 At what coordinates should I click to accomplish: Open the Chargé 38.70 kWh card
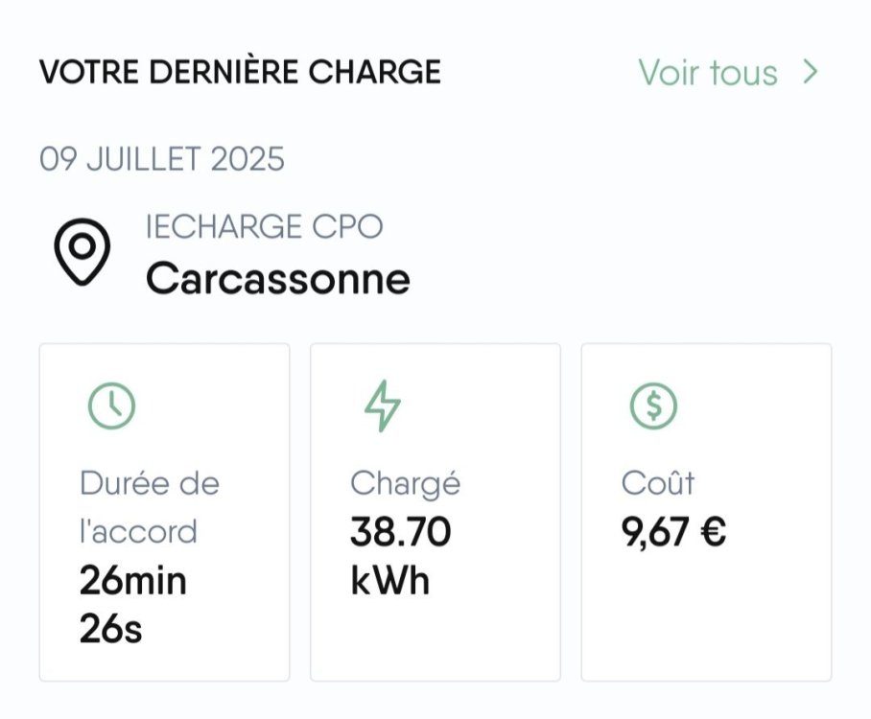coord(435,512)
